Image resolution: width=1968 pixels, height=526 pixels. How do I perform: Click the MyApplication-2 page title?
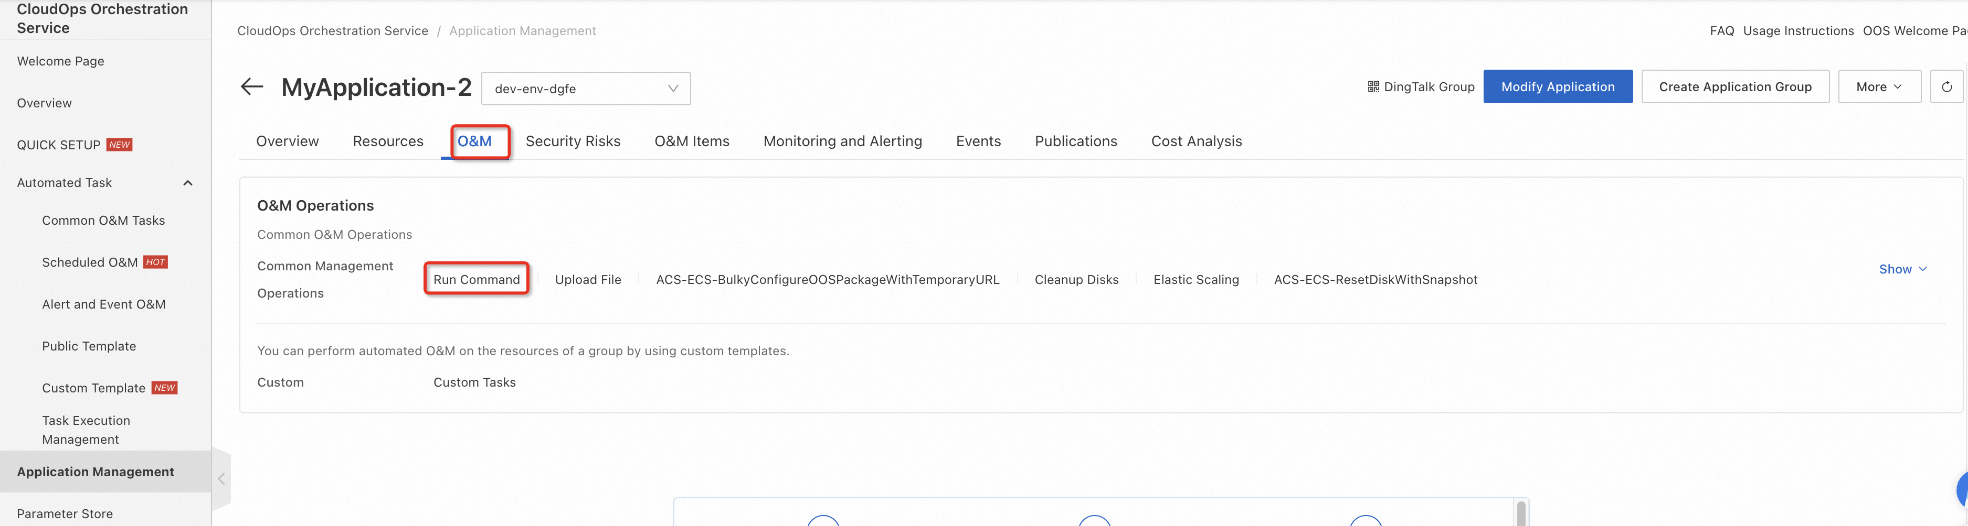[x=377, y=87]
